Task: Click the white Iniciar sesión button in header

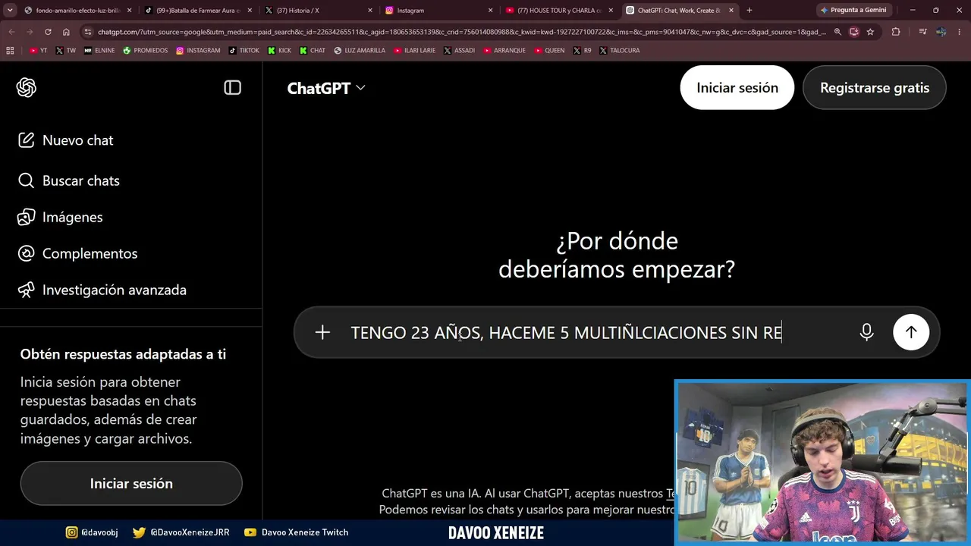Action: (737, 87)
